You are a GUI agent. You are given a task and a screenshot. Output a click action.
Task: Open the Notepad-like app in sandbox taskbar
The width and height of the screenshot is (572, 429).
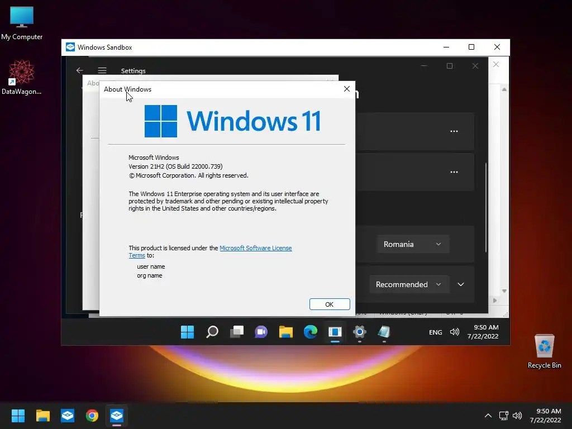384,332
